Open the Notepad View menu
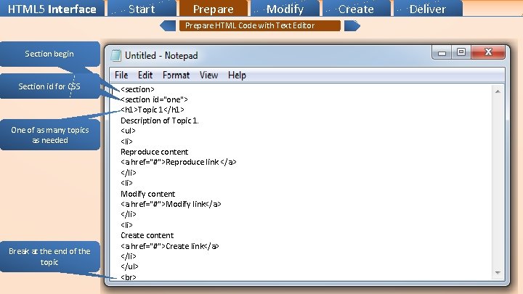The image size is (523, 294). click(x=208, y=75)
